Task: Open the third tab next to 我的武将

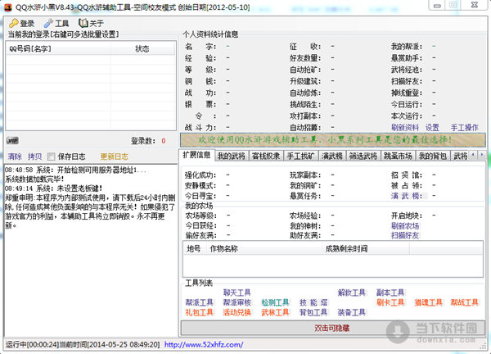Action: click(266, 156)
